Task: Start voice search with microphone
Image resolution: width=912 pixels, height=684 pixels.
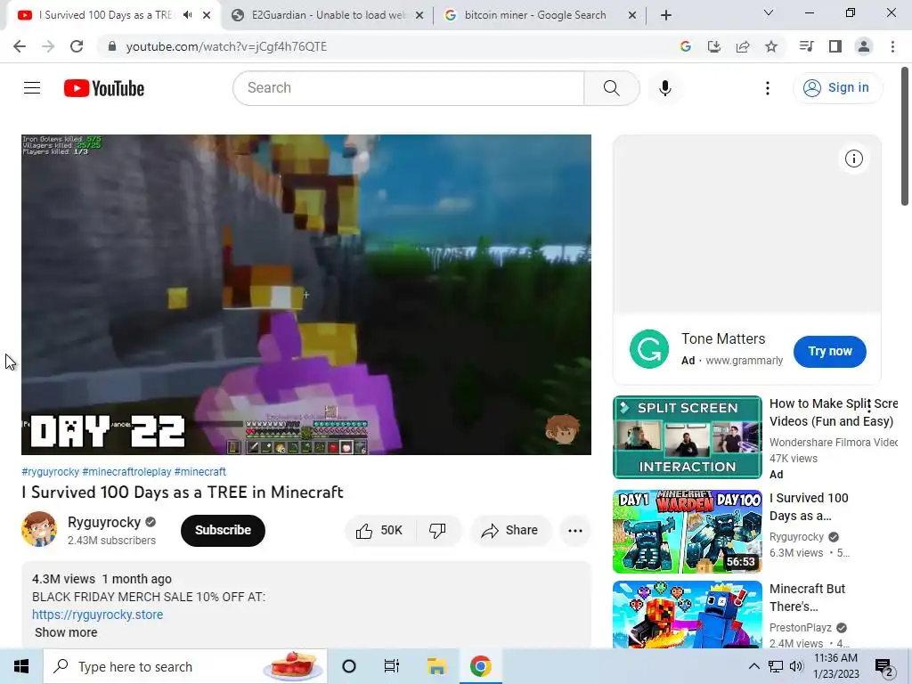Action: pos(664,88)
